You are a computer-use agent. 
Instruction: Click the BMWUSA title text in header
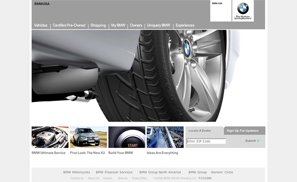click(42, 4)
